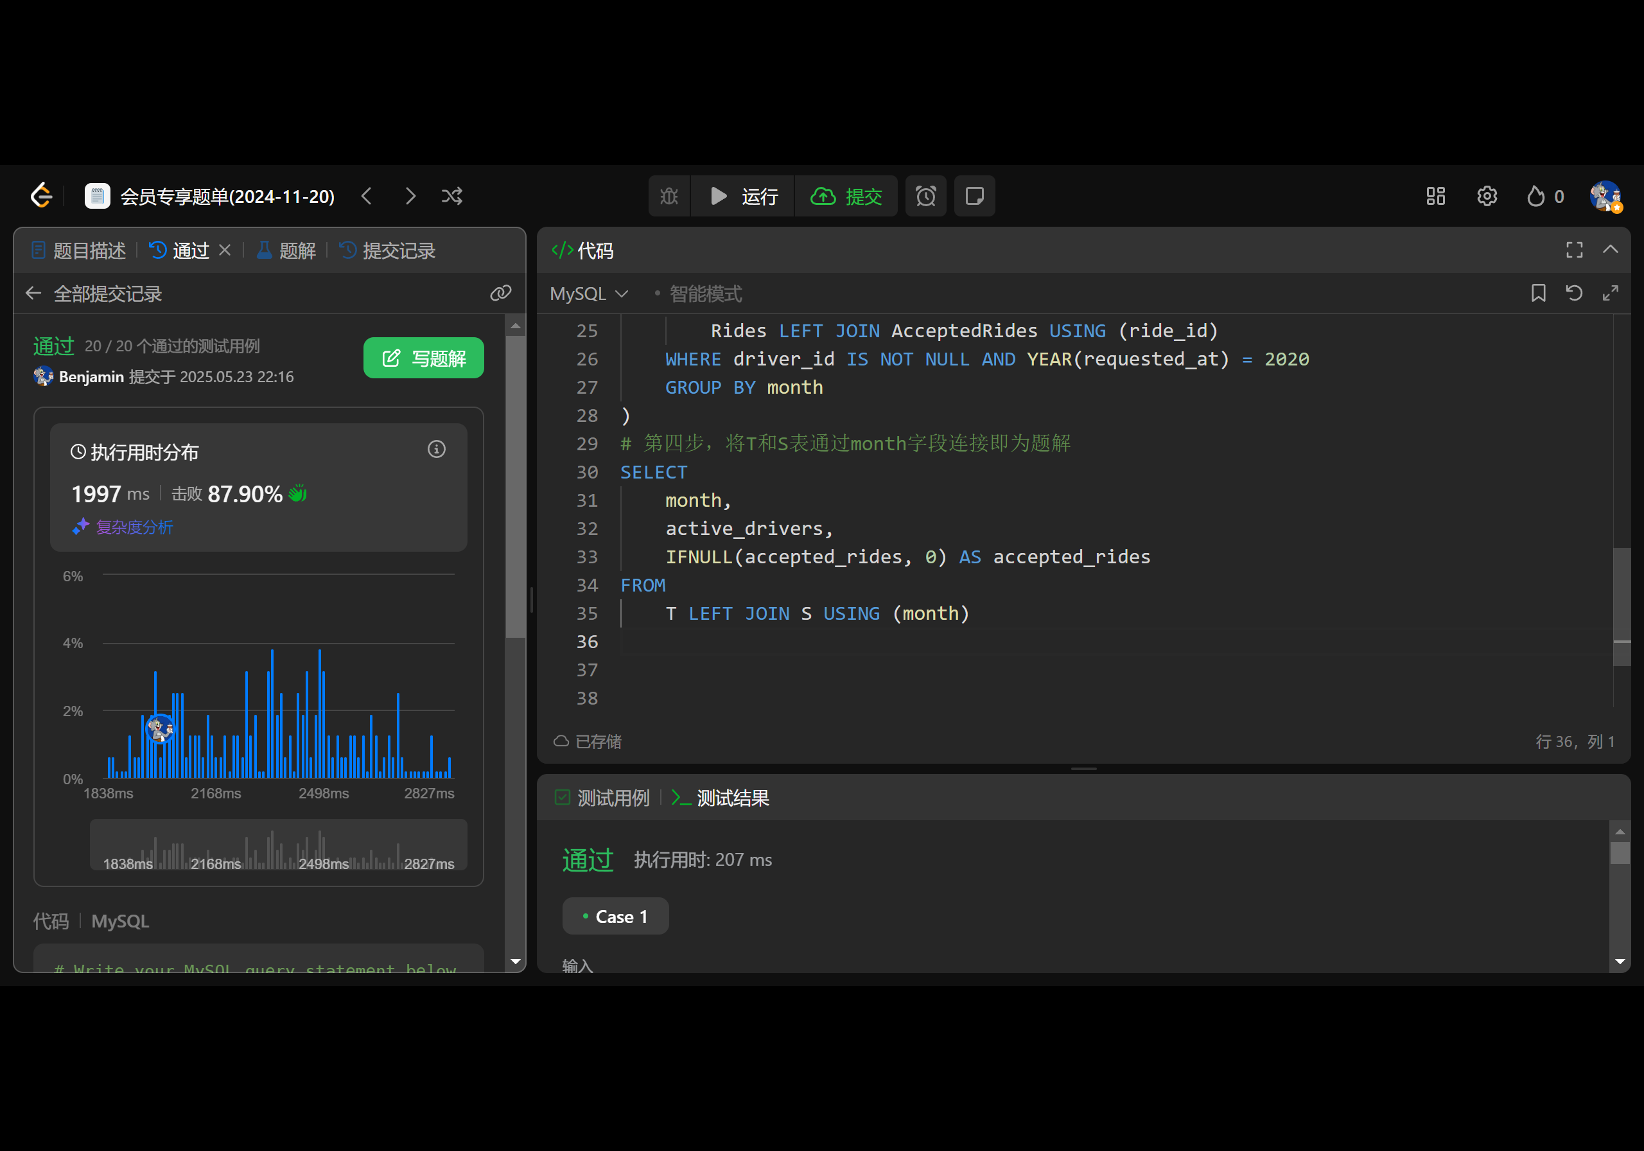The width and height of the screenshot is (1644, 1151).
Task: Open the layout grid icon
Action: [x=1435, y=197]
